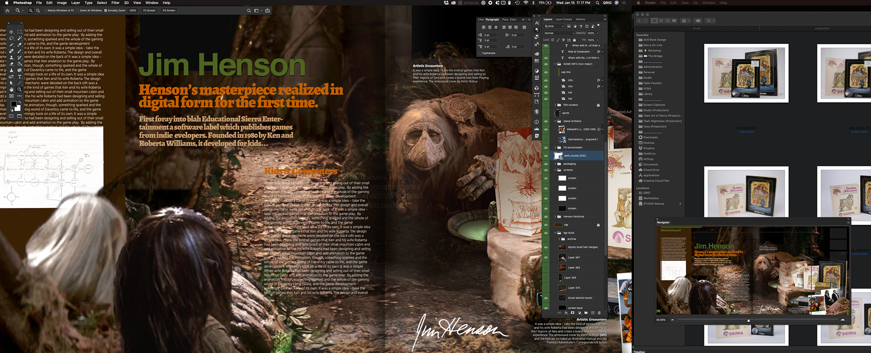Open the Character panel icon in dock
Image resolution: width=871 pixels, height=353 pixels.
pos(537,23)
